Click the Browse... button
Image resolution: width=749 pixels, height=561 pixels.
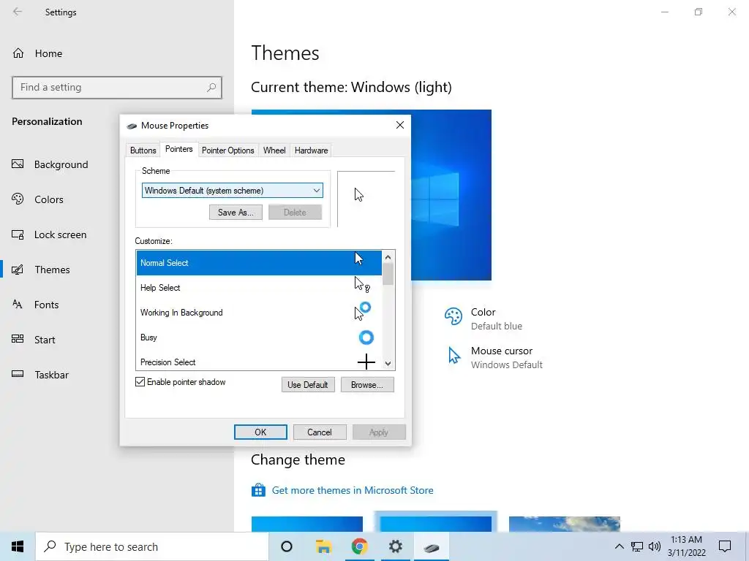(x=367, y=384)
